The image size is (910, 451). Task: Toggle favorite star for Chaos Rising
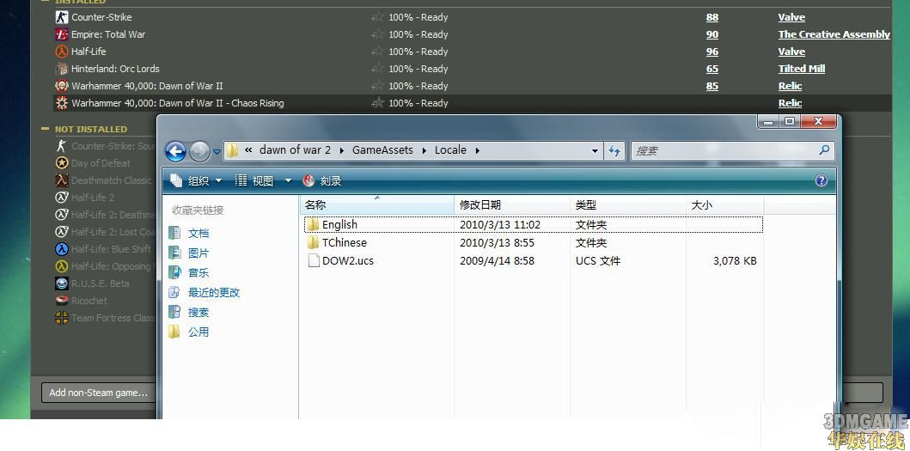coord(378,103)
